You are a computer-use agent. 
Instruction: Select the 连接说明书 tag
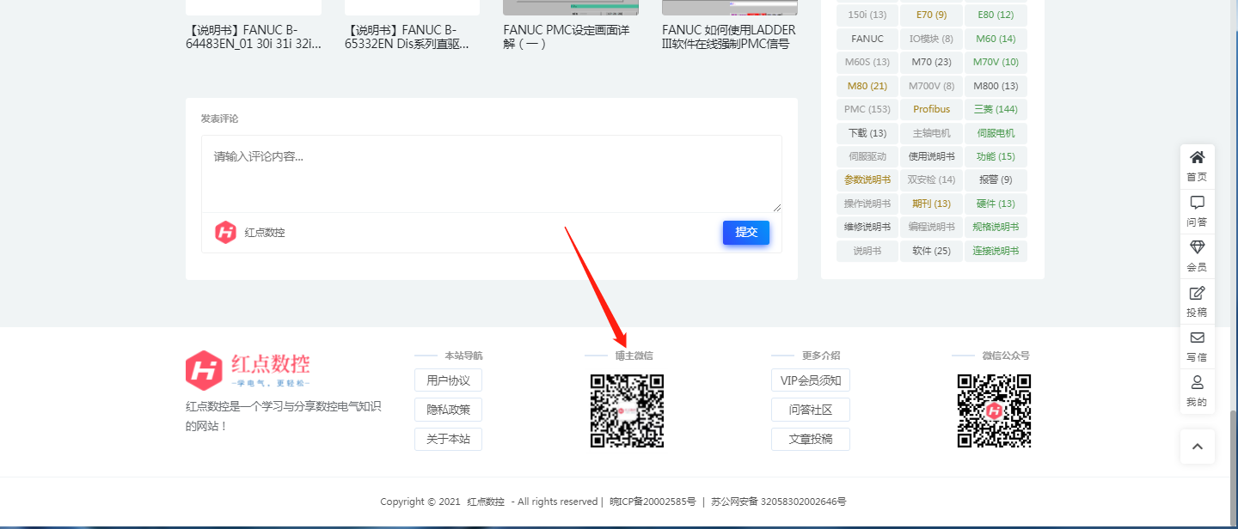(996, 251)
